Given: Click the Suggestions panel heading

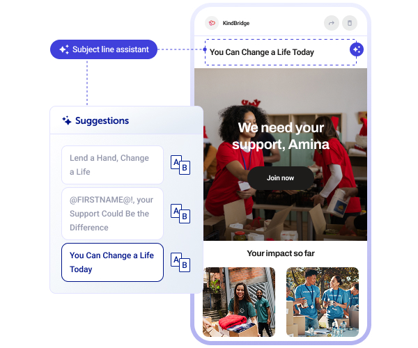Looking at the screenshot, I should coord(102,120).
